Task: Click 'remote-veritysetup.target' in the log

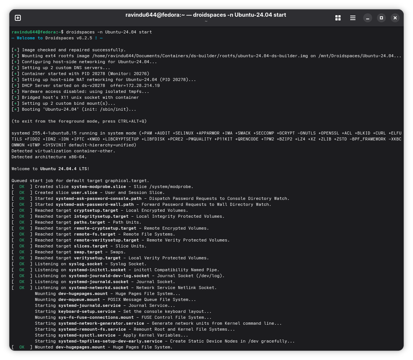Action: [x=107, y=240]
